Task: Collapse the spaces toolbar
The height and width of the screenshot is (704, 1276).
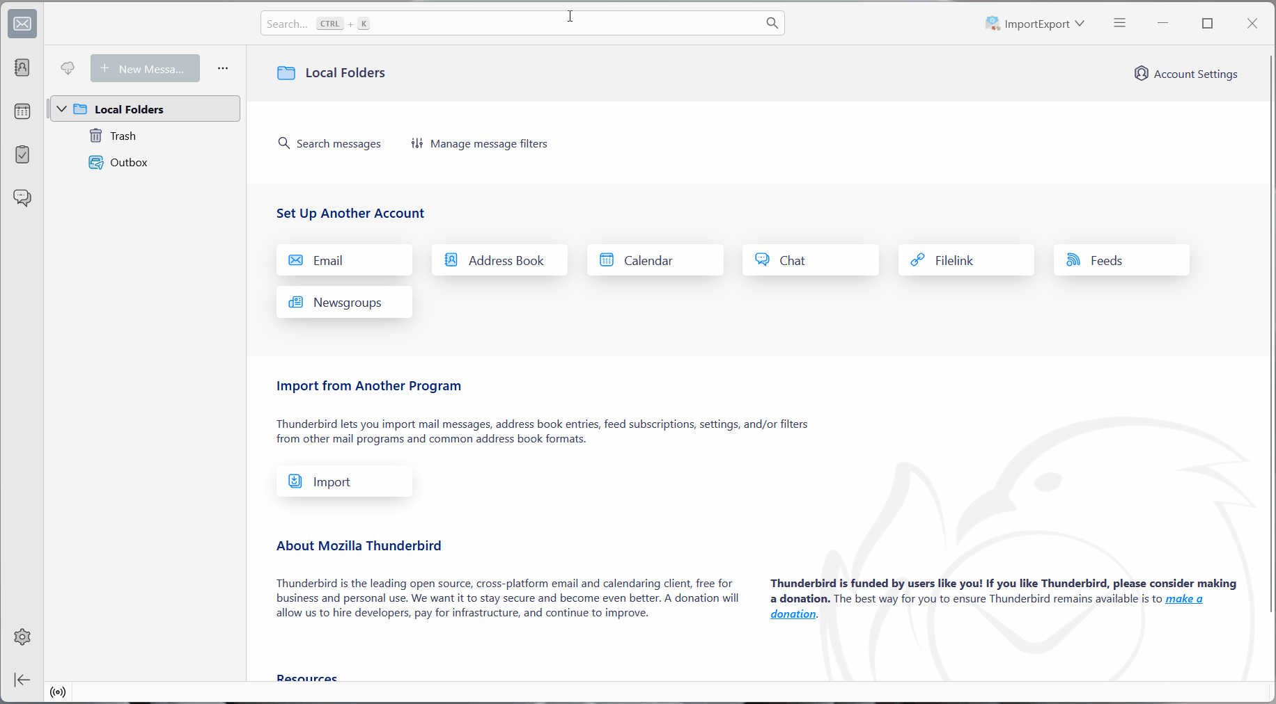Action: pyautogui.click(x=22, y=680)
